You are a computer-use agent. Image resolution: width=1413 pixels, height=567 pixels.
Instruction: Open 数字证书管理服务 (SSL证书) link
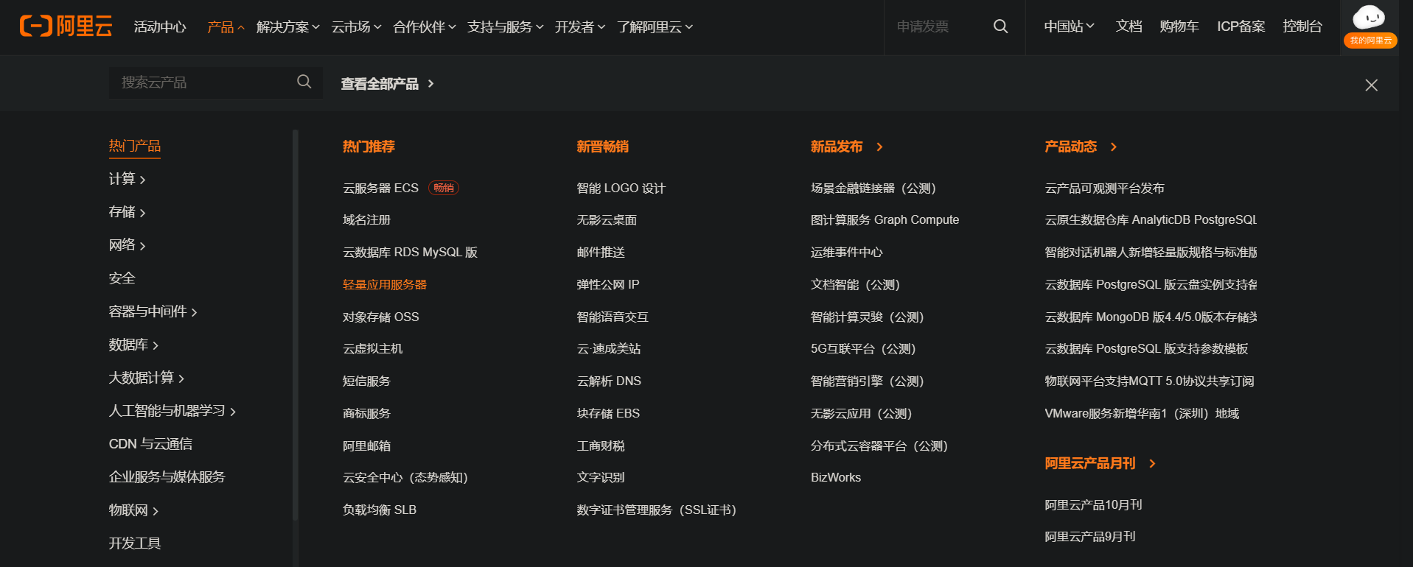tap(656, 510)
